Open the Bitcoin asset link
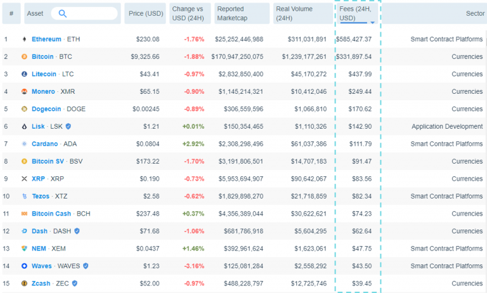The image size is (487, 293). (42, 56)
